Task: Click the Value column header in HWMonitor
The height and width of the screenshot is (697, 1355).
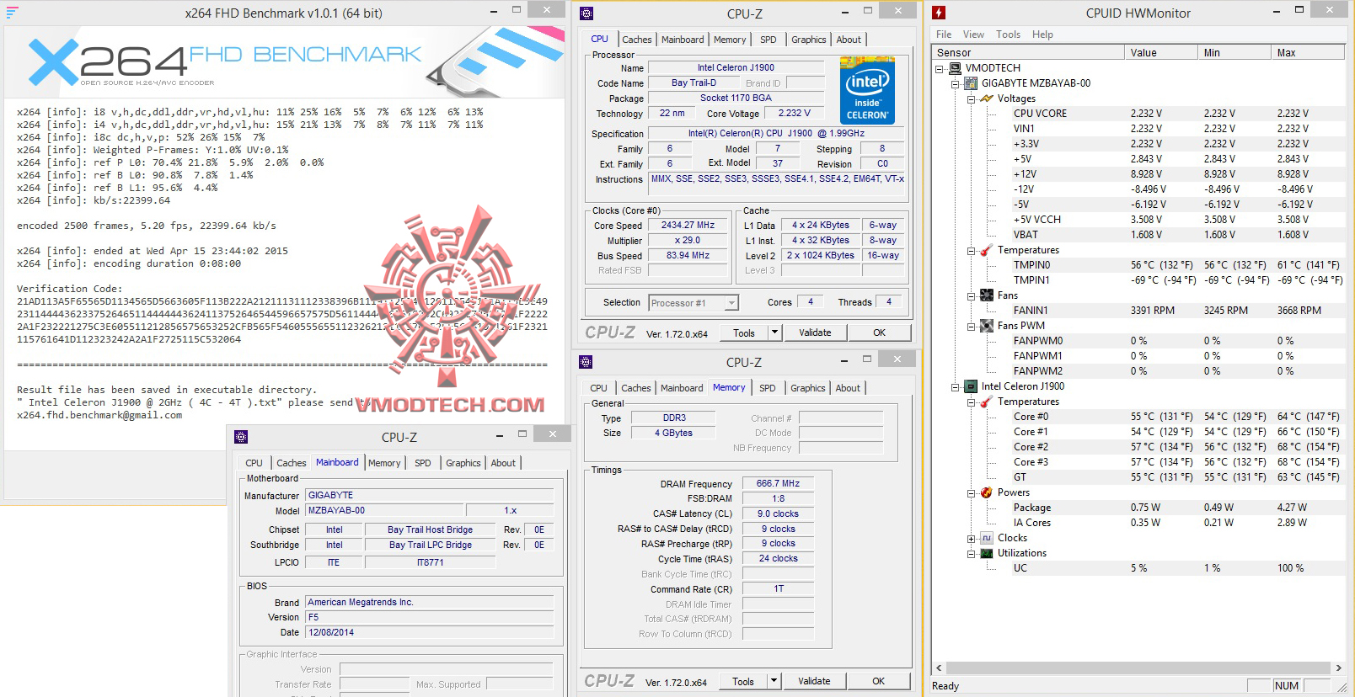Action: pyautogui.click(x=1161, y=52)
